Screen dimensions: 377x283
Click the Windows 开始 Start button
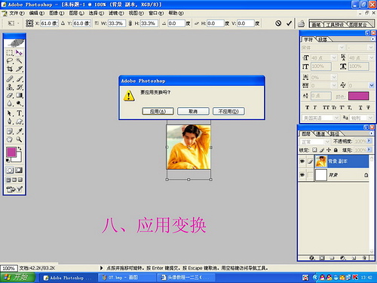click(x=17, y=278)
